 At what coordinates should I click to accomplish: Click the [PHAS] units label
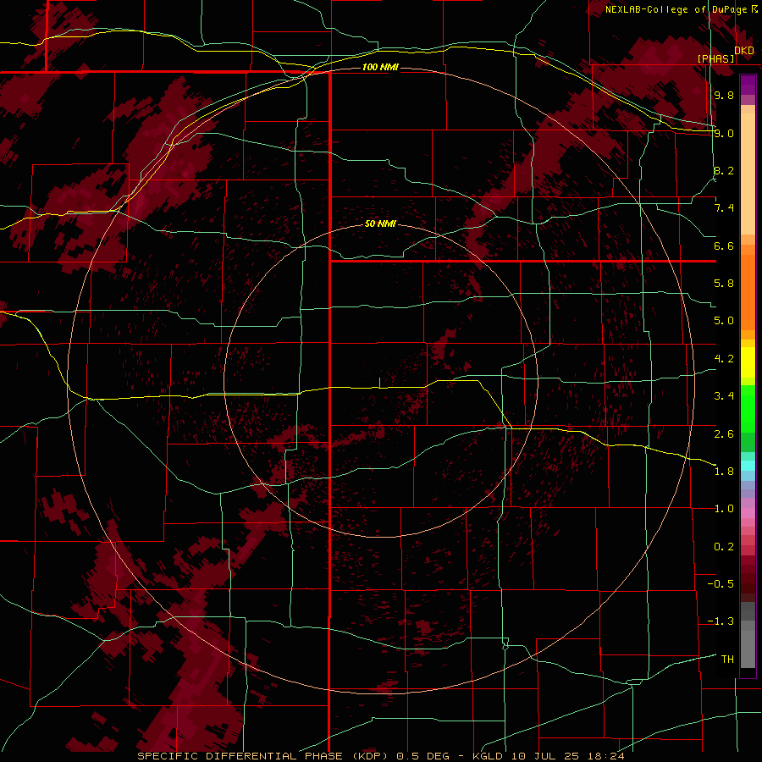[715, 59]
